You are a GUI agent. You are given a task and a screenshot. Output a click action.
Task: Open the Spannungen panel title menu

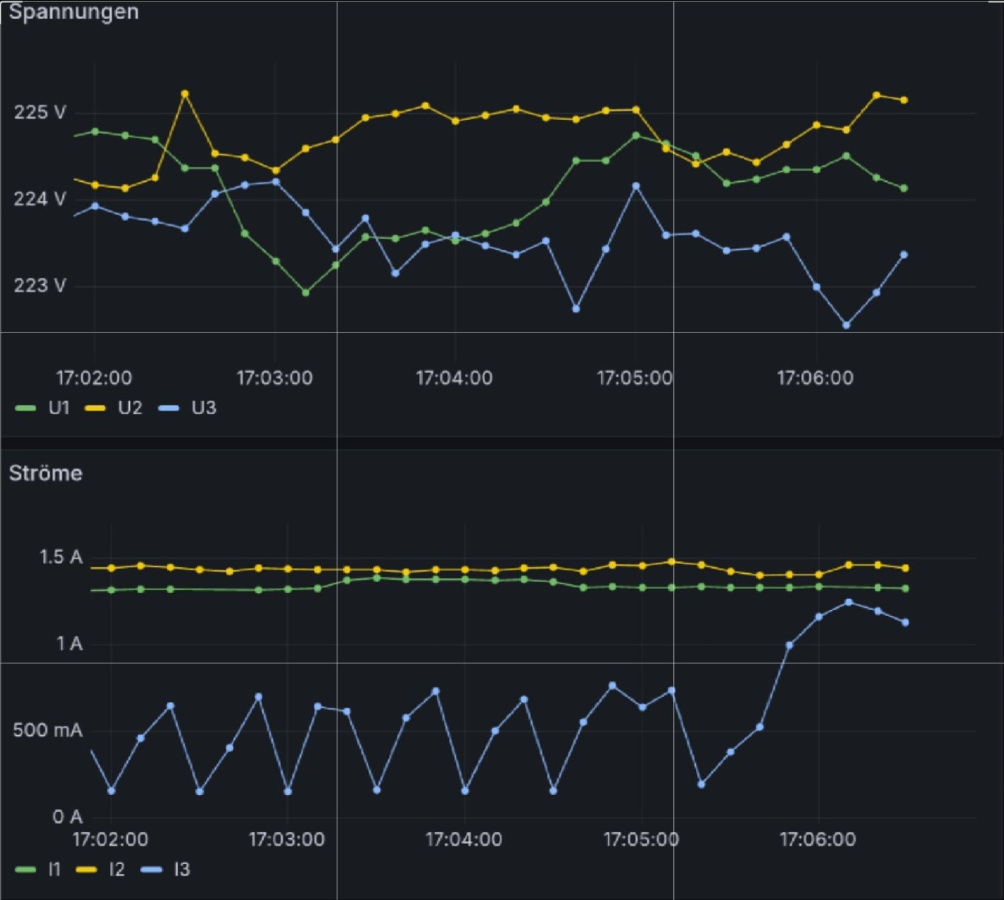[x=73, y=12]
